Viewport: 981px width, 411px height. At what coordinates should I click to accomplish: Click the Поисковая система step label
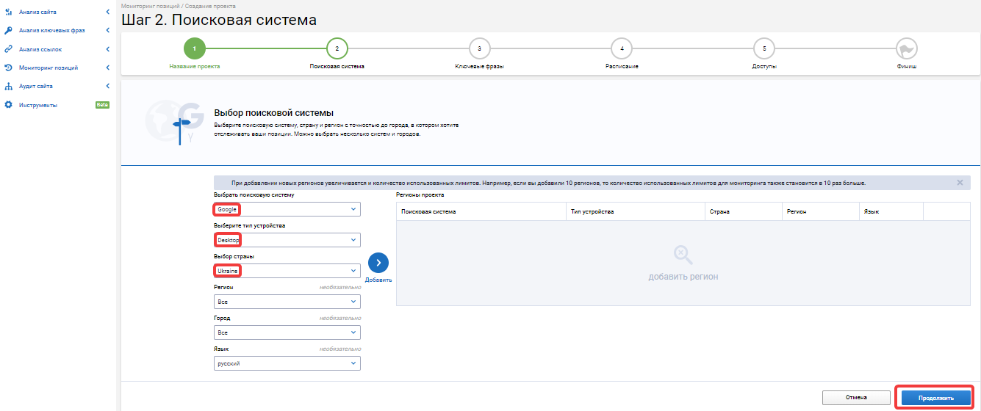[337, 66]
